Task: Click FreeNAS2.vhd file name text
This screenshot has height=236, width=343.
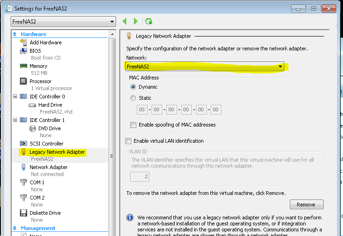Action: tap(56, 112)
